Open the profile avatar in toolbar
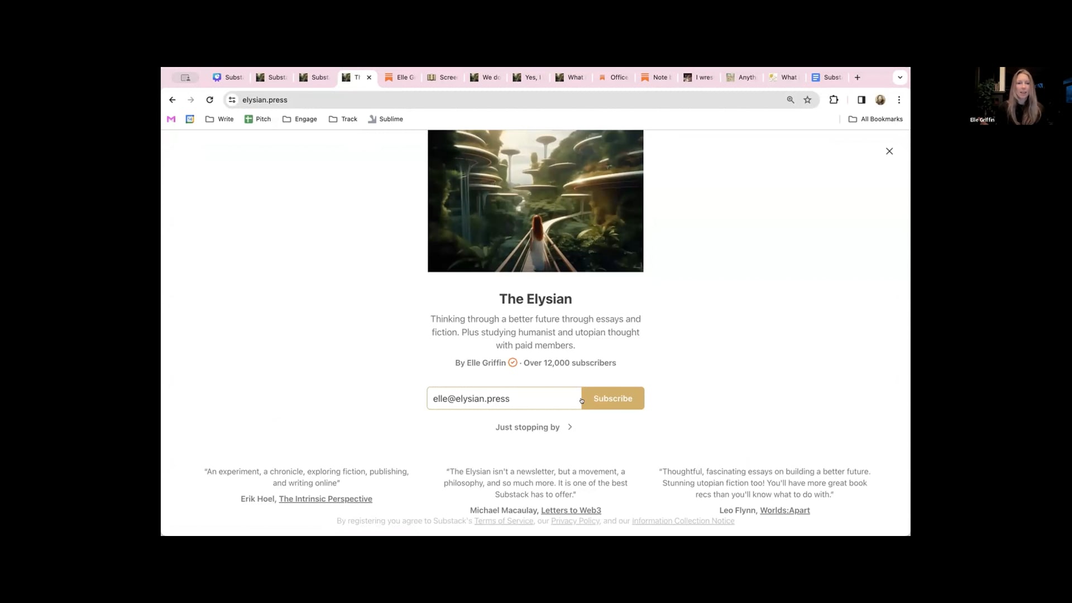Image resolution: width=1072 pixels, height=603 pixels. pos(880,100)
